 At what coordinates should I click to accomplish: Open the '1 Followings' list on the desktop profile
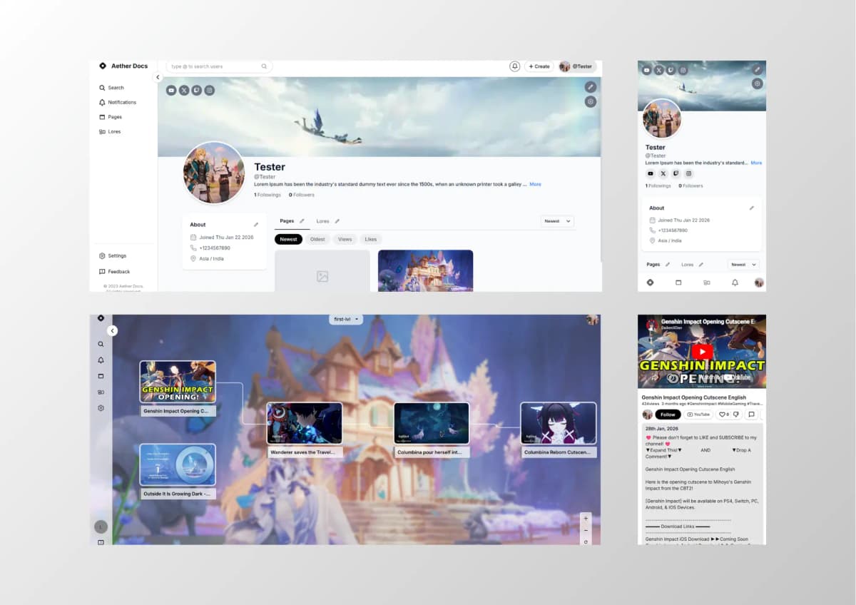pos(267,195)
